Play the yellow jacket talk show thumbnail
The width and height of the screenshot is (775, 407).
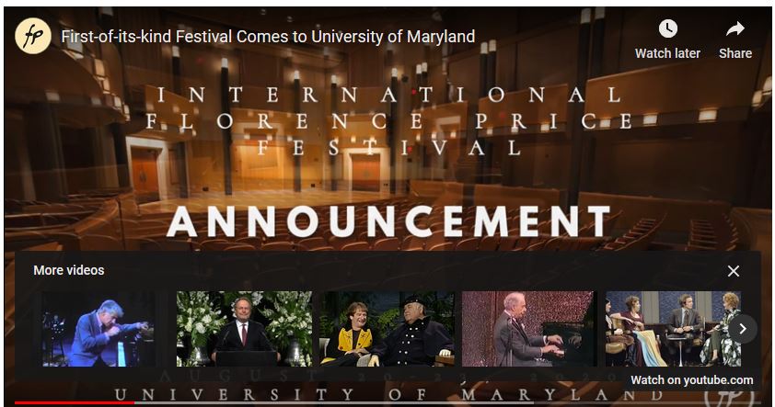pos(387,329)
